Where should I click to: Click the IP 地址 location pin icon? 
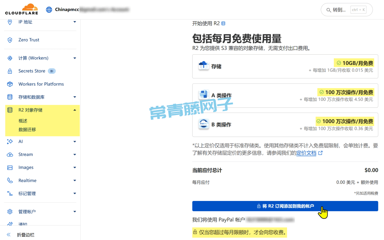click(x=10, y=22)
